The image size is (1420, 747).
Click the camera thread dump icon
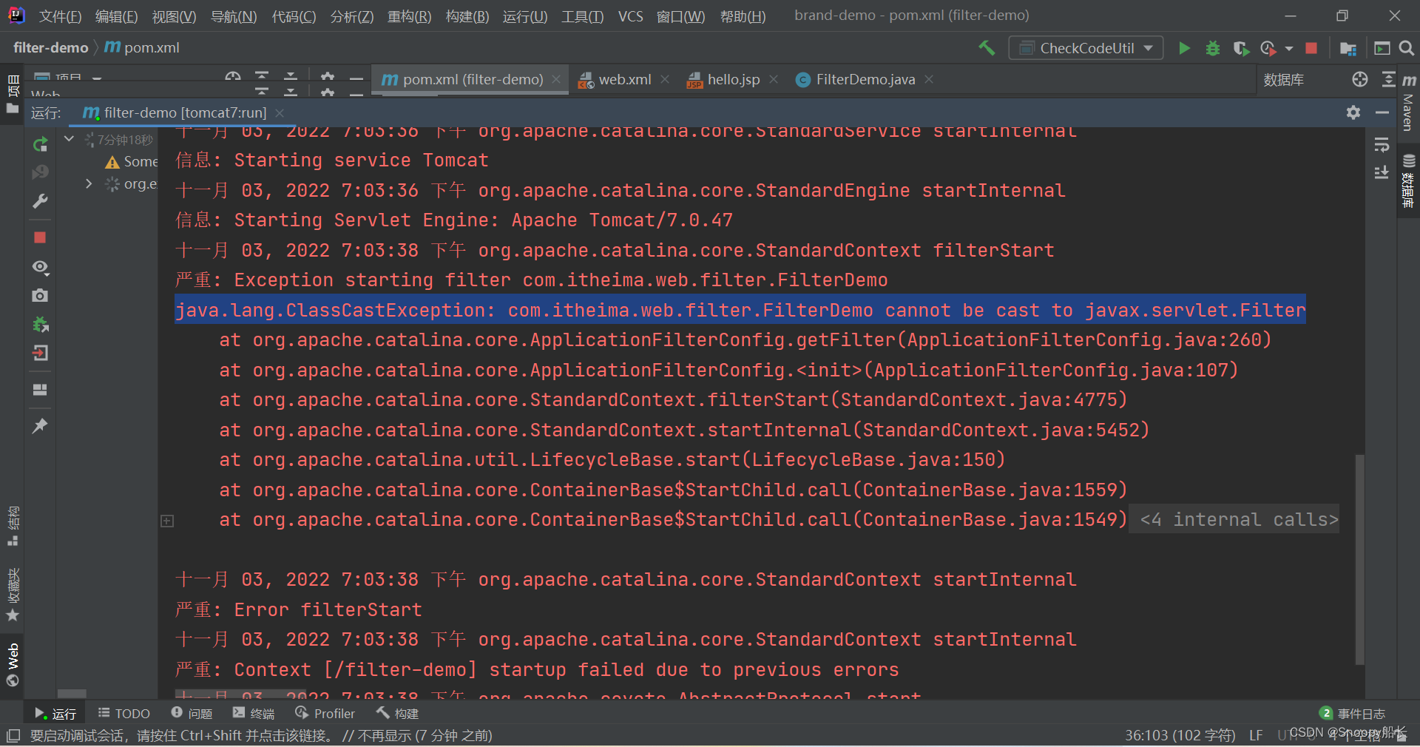click(40, 295)
